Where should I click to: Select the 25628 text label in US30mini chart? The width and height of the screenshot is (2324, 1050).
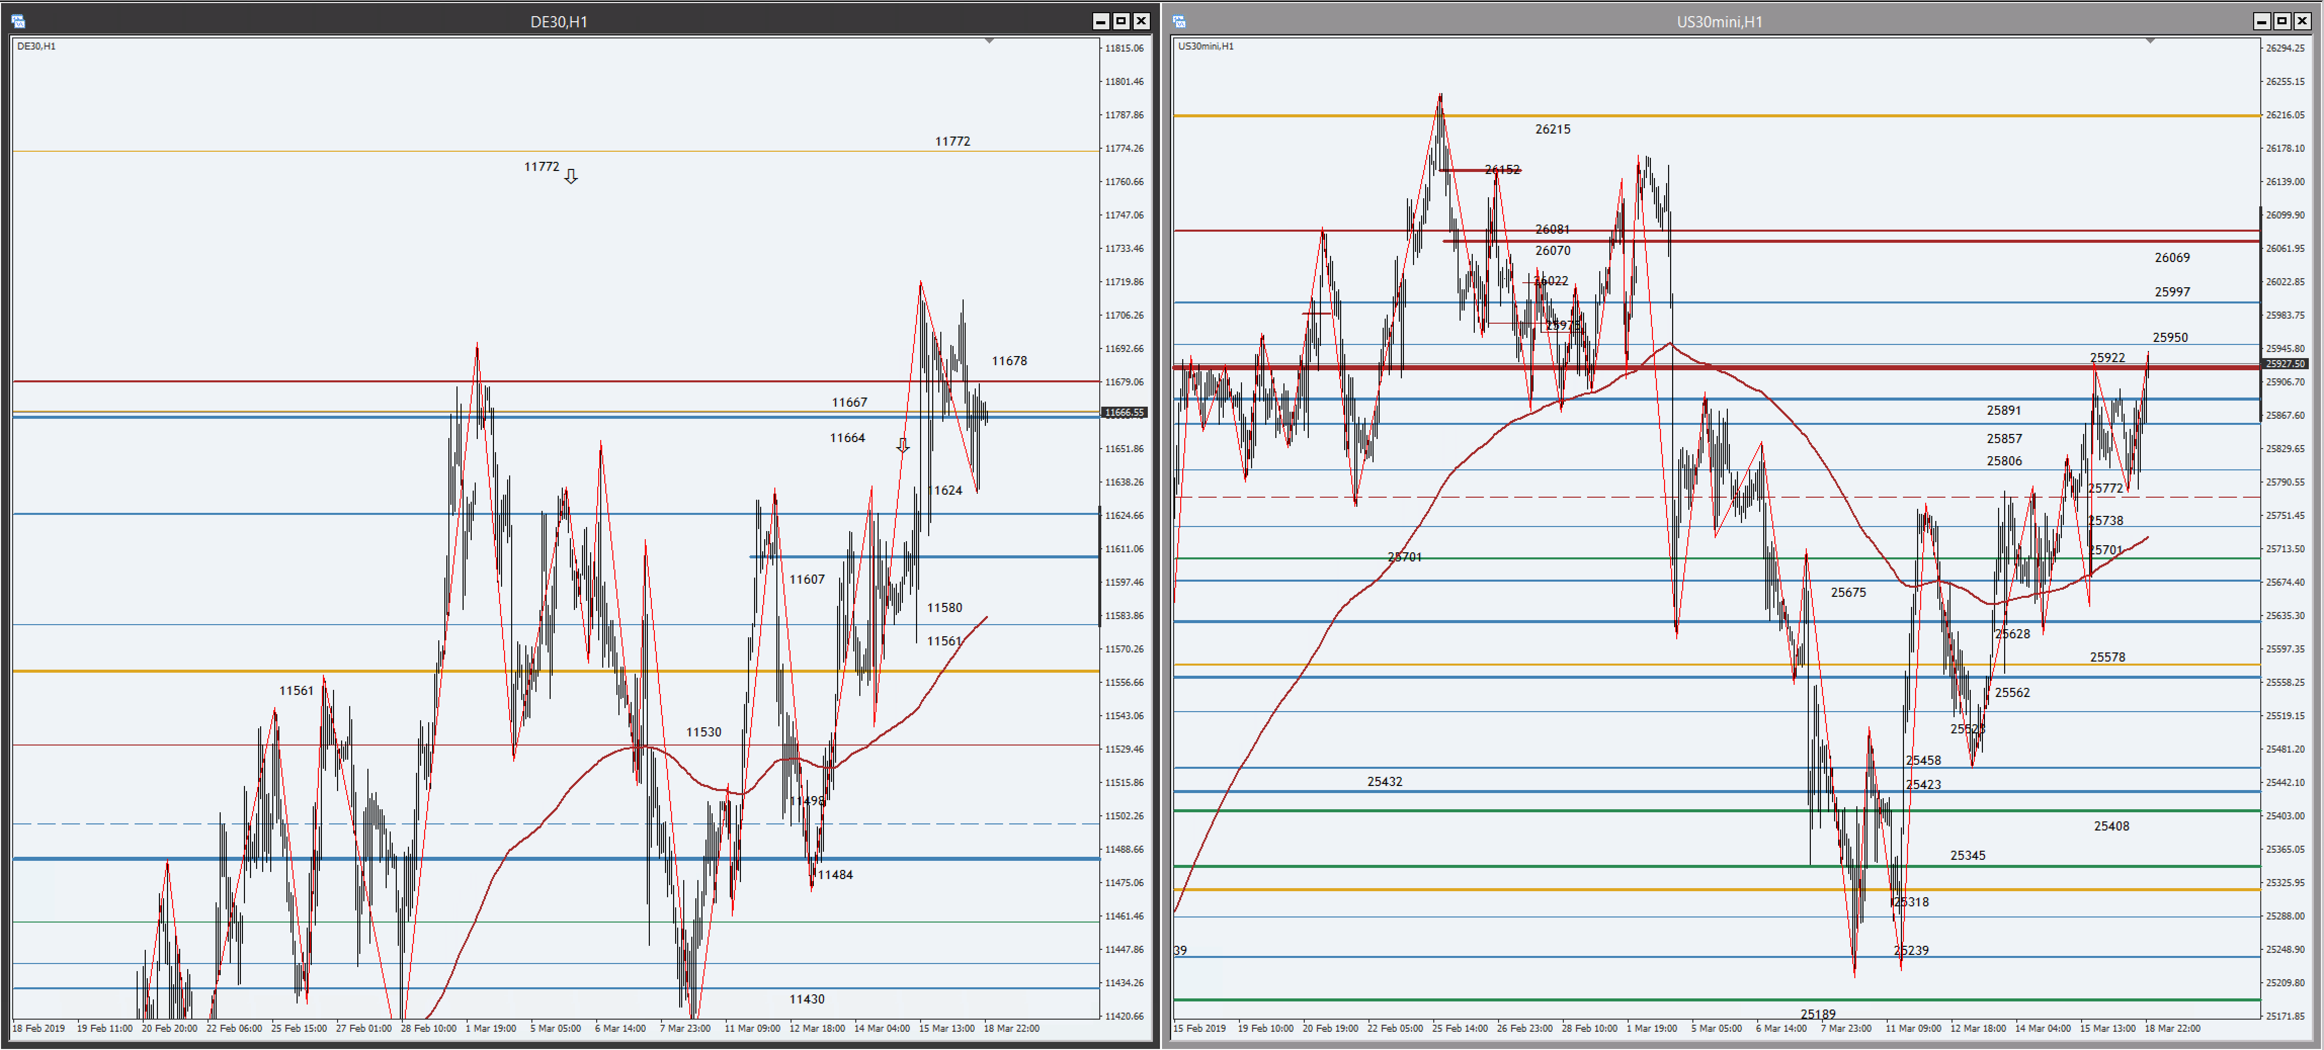tap(2014, 635)
